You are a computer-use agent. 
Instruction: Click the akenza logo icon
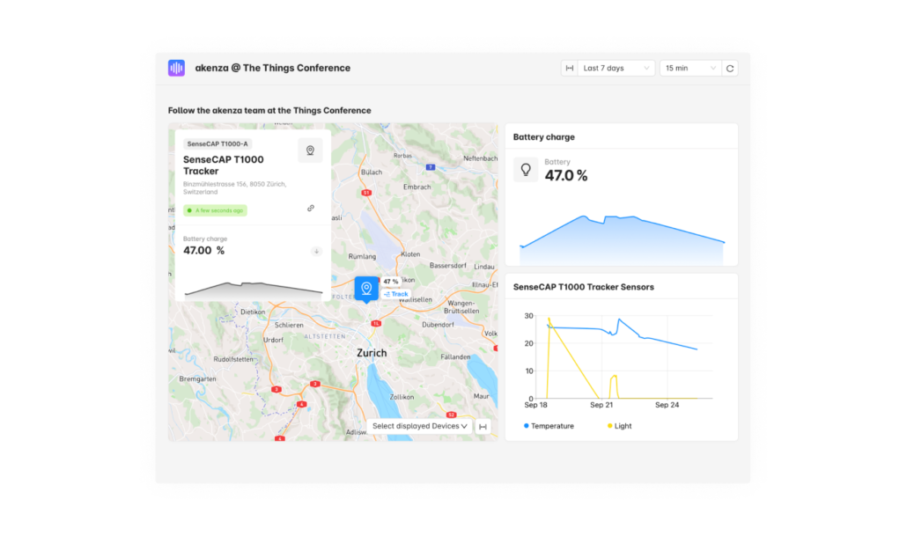pyautogui.click(x=176, y=68)
